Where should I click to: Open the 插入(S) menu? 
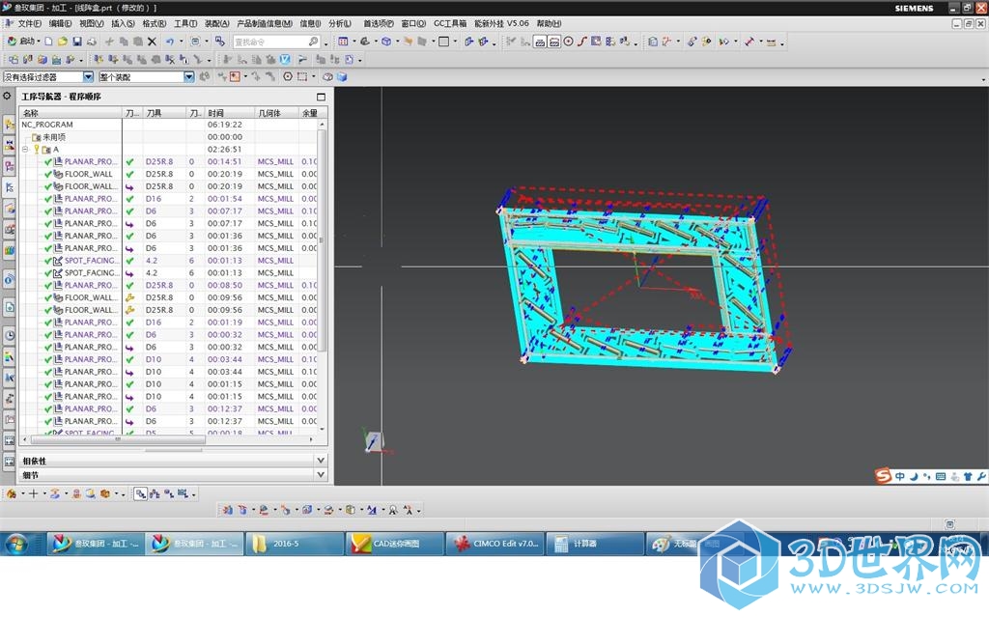(x=123, y=23)
